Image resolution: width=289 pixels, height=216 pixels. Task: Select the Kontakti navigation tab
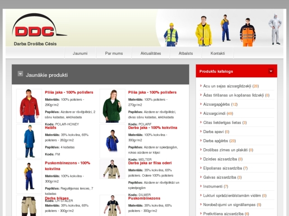(x=218, y=53)
